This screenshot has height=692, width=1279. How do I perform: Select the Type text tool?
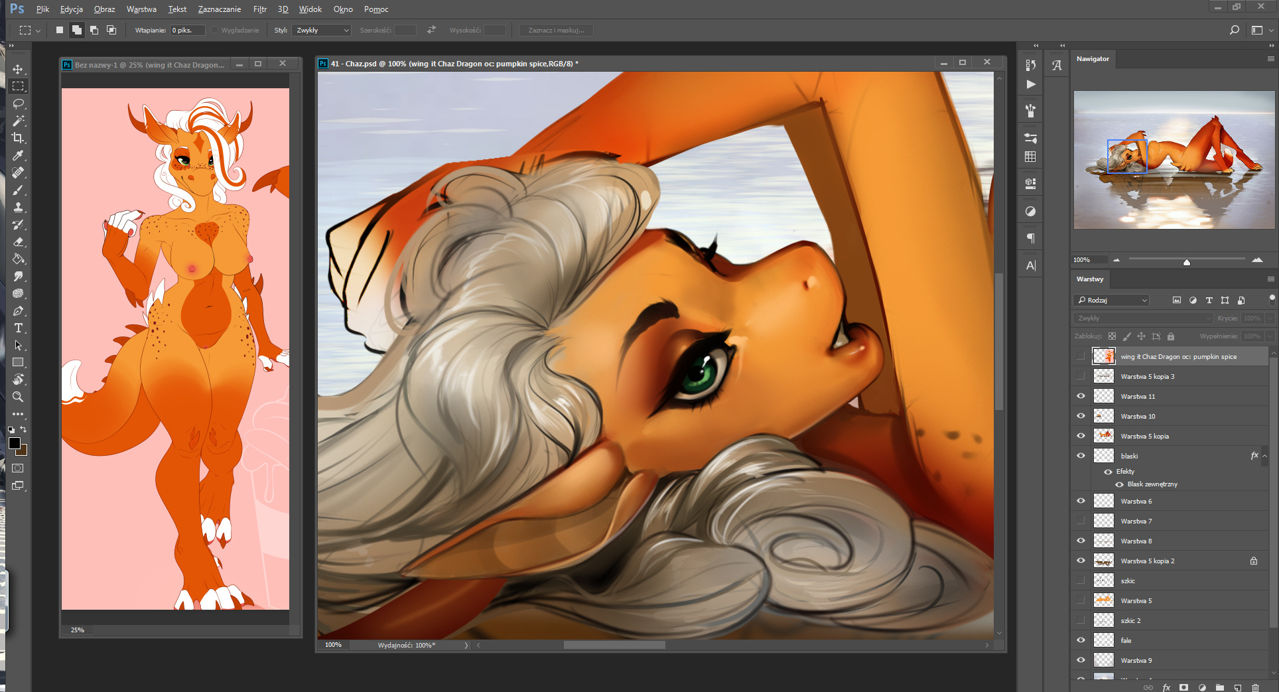(x=18, y=328)
